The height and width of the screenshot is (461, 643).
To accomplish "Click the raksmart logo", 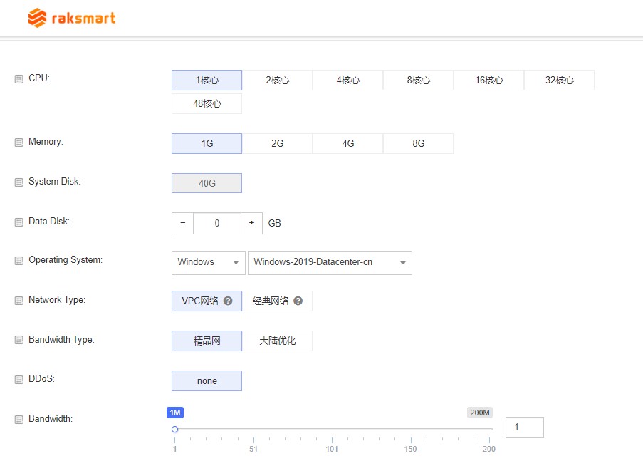I will [x=72, y=18].
